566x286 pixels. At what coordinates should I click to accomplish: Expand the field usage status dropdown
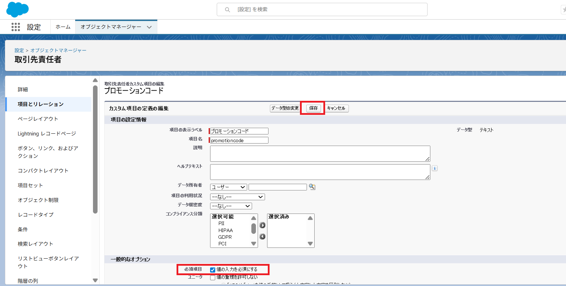pos(237,197)
